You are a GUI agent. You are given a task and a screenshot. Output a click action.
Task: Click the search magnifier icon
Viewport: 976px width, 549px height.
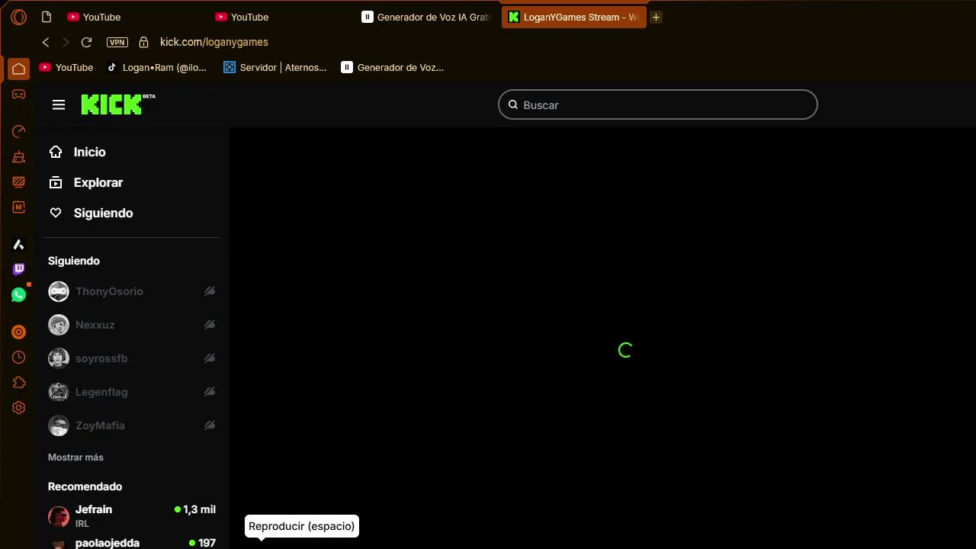(x=513, y=105)
